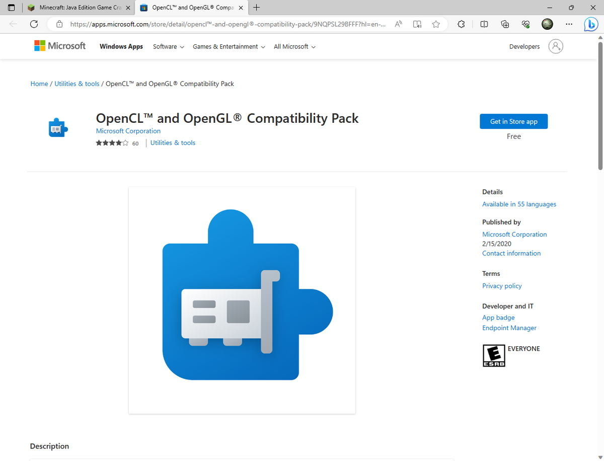Open Bing Copilot sidebar icon
Viewport: 604px width, 461px height.
click(591, 24)
